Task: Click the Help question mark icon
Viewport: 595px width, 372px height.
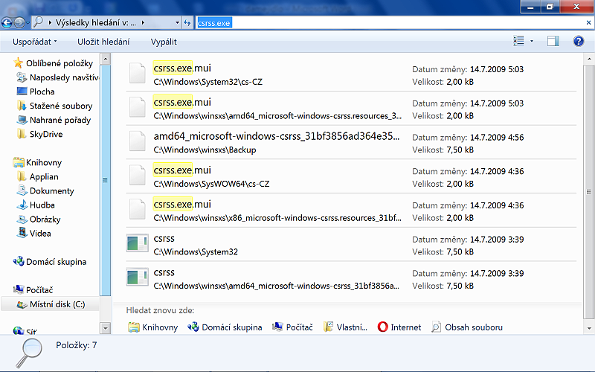Action: click(578, 42)
